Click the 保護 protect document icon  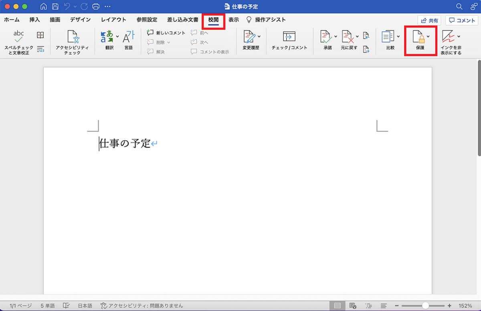tap(418, 37)
